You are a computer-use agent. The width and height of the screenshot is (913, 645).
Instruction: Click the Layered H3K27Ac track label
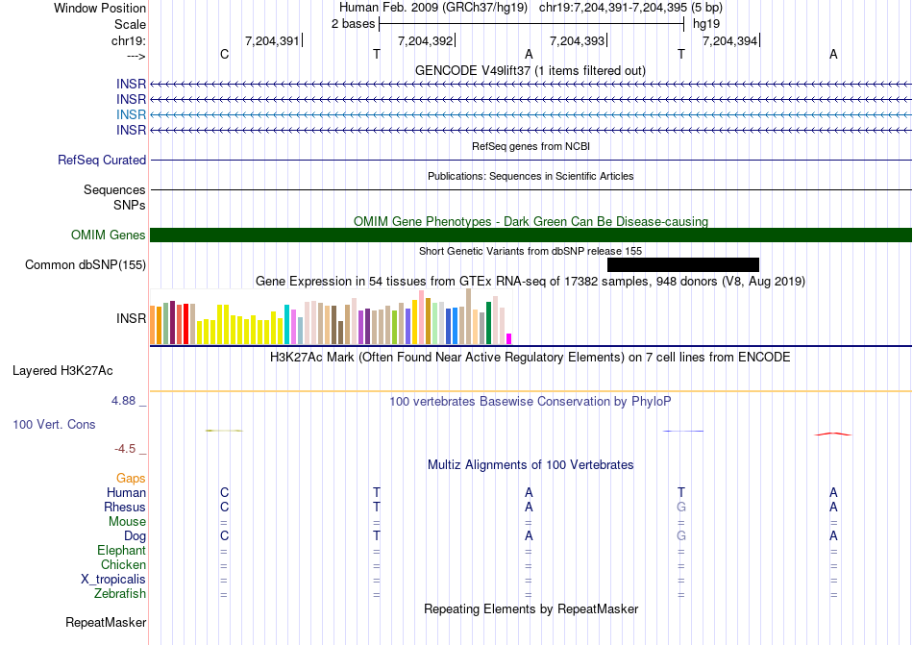coord(62,371)
